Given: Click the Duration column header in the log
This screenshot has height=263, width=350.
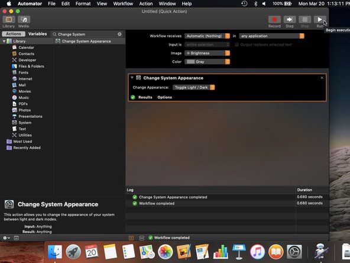Looking at the screenshot, I should click(x=312, y=190).
